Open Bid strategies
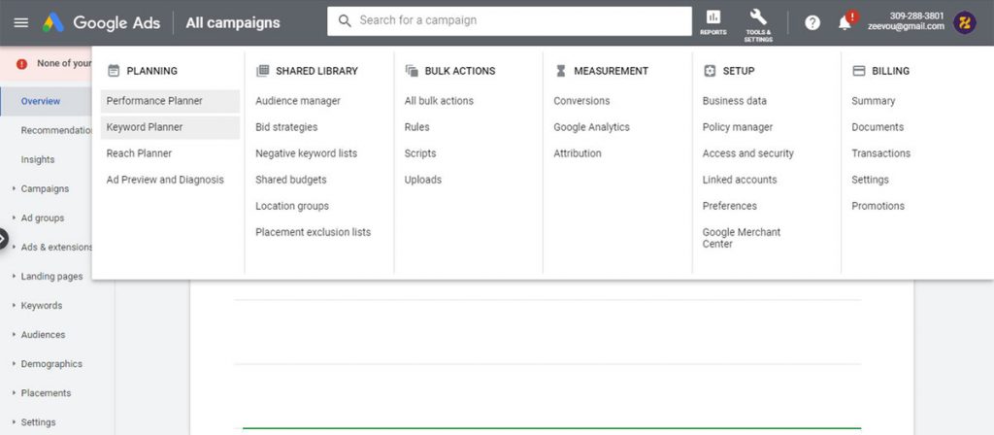This screenshot has height=435, width=994. (286, 127)
